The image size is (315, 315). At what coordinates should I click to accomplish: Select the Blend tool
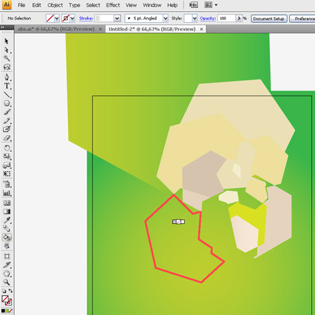coord(7,229)
